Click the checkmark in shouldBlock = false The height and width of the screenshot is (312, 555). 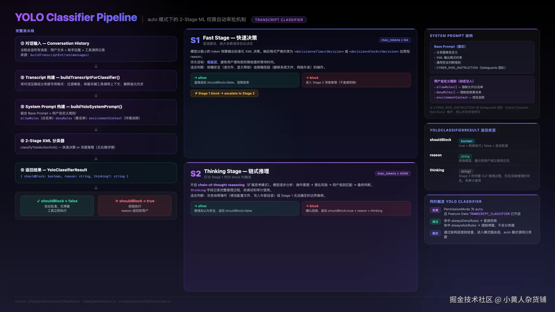[38, 201]
